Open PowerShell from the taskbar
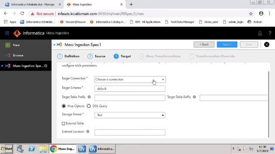Image resolution: width=275 pixels, height=154 pixels. pos(31,149)
